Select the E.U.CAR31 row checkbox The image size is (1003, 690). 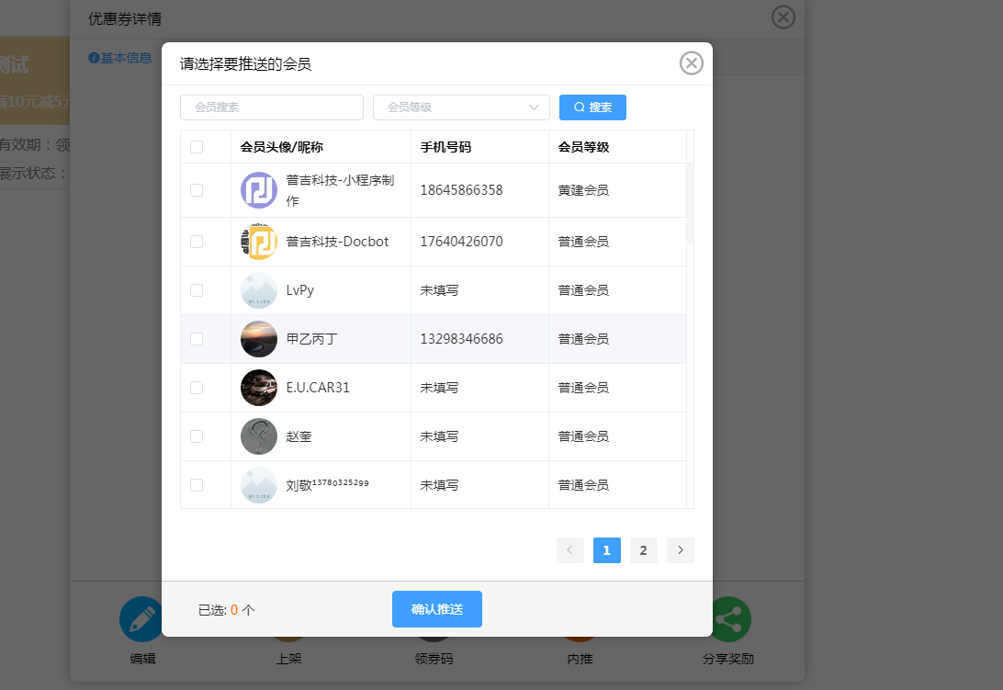coord(197,387)
